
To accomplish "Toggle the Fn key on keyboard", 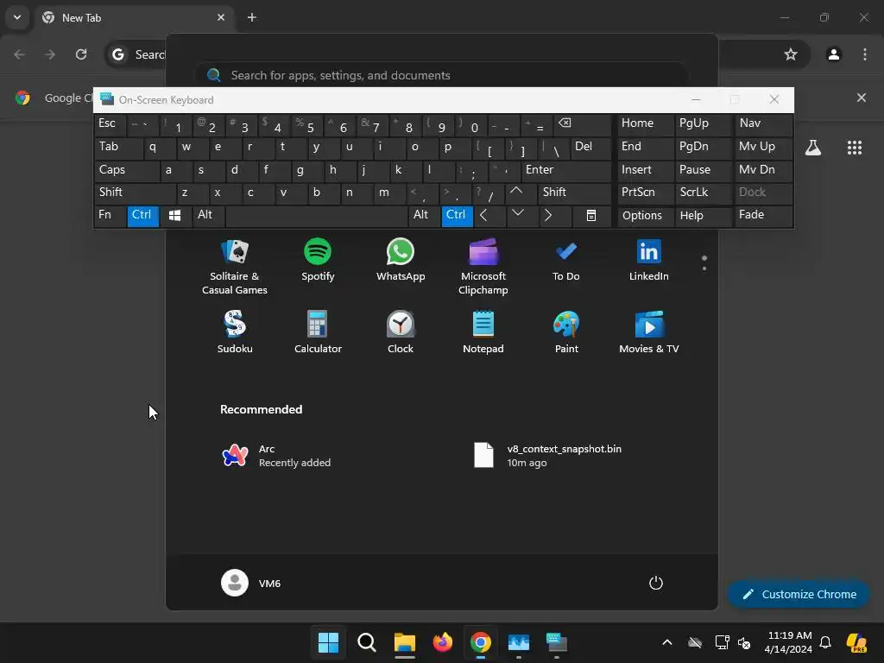I will pos(110,216).
